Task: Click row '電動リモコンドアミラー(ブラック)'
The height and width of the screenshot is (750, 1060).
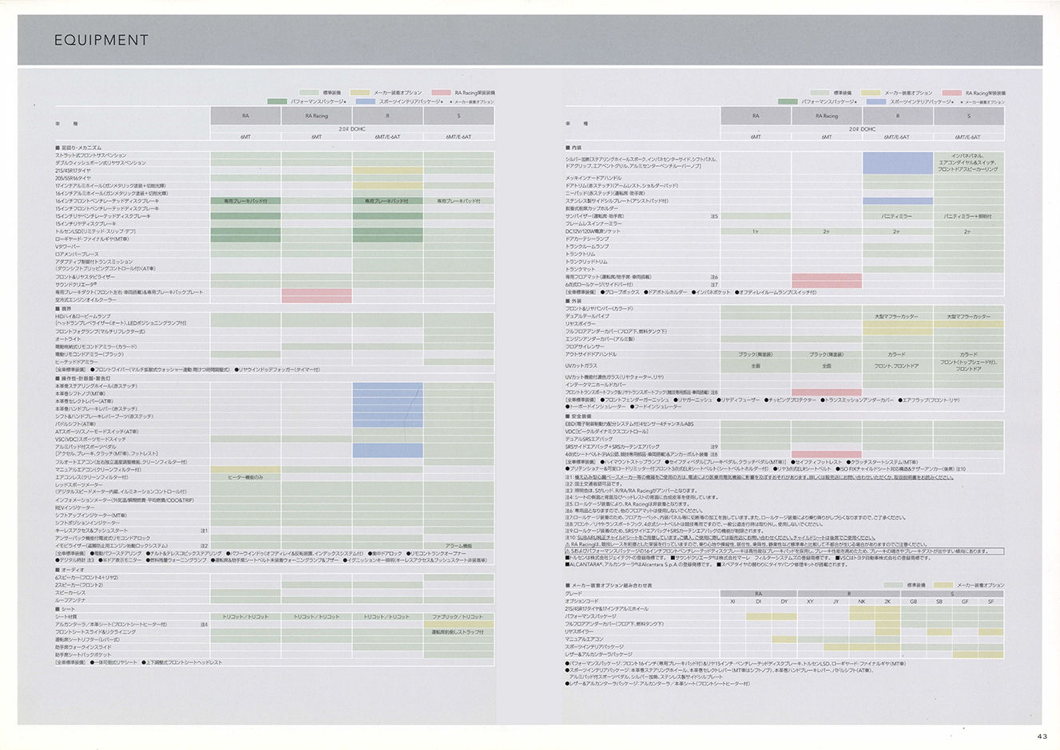Action: click(x=274, y=354)
